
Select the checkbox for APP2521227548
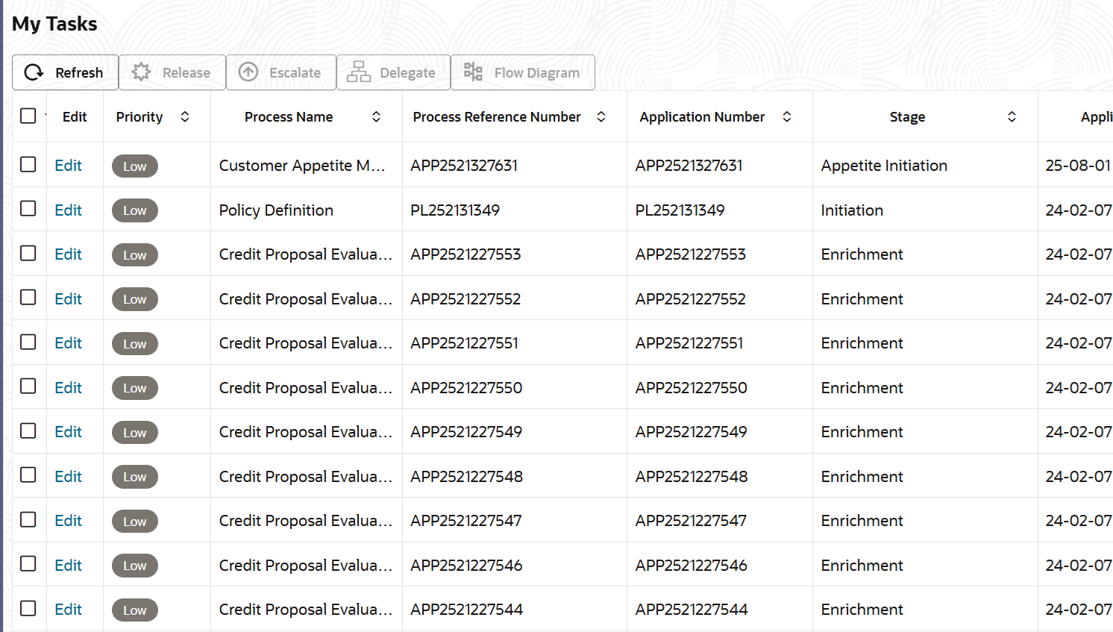tap(28, 475)
